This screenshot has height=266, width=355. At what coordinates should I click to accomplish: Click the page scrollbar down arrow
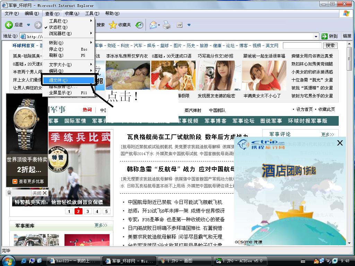pyautogui.click(x=349, y=243)
